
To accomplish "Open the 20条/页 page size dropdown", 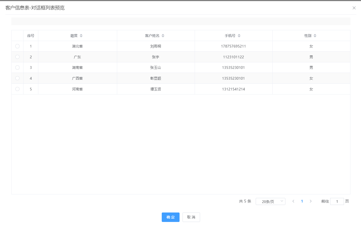I will 270,201.
